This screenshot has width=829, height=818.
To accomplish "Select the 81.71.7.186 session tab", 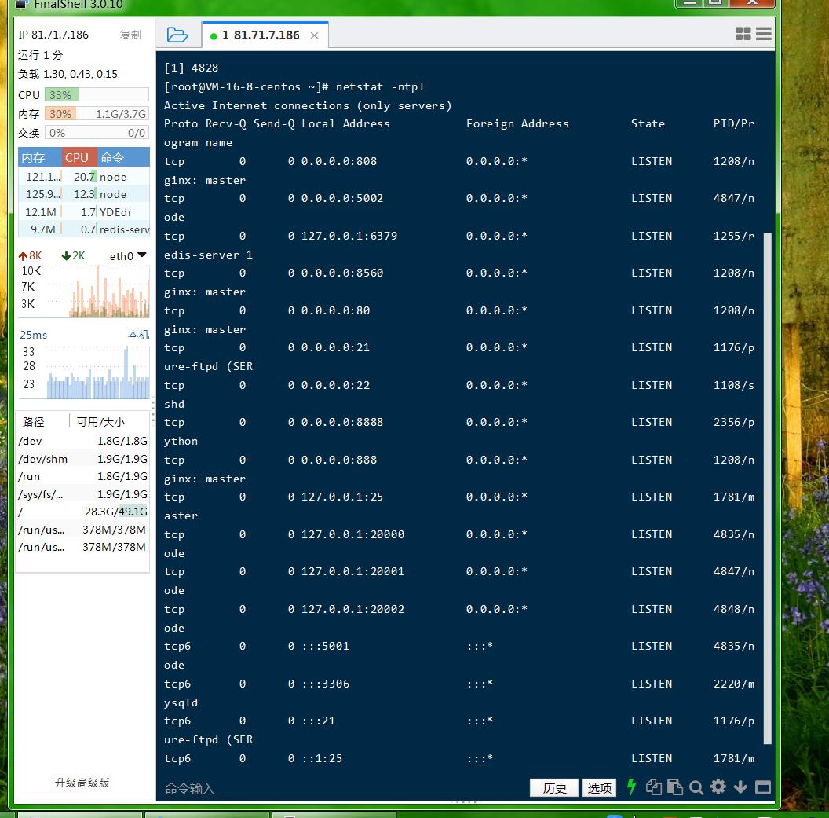I will point(259,35).
